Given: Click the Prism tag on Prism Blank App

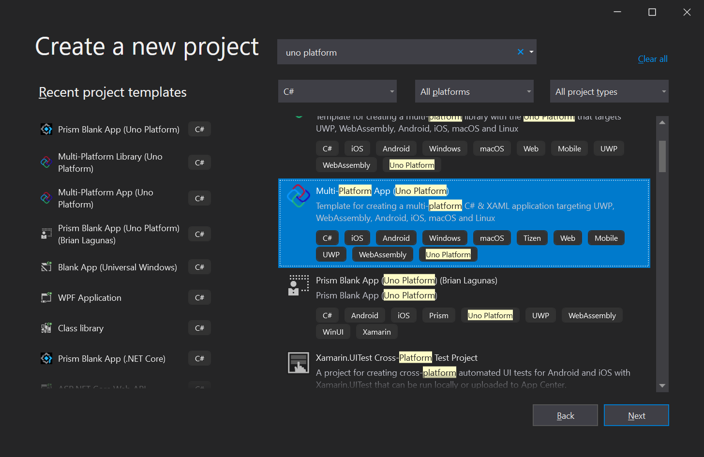Looking at the screenshot, I should (439, 315).
